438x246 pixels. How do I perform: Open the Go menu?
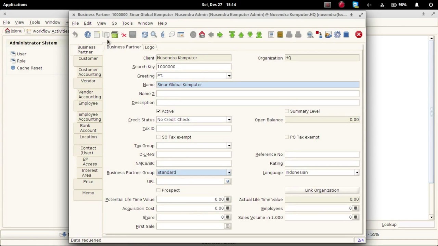point(114,23)
